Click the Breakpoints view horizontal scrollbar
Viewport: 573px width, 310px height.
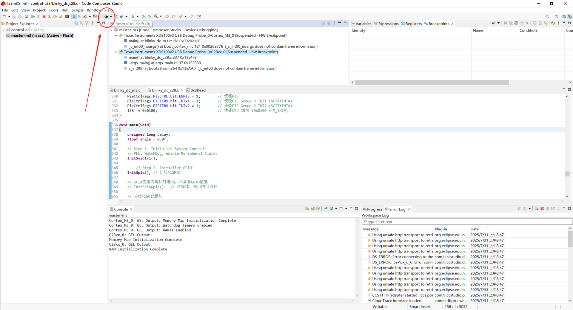coord(432,82)
